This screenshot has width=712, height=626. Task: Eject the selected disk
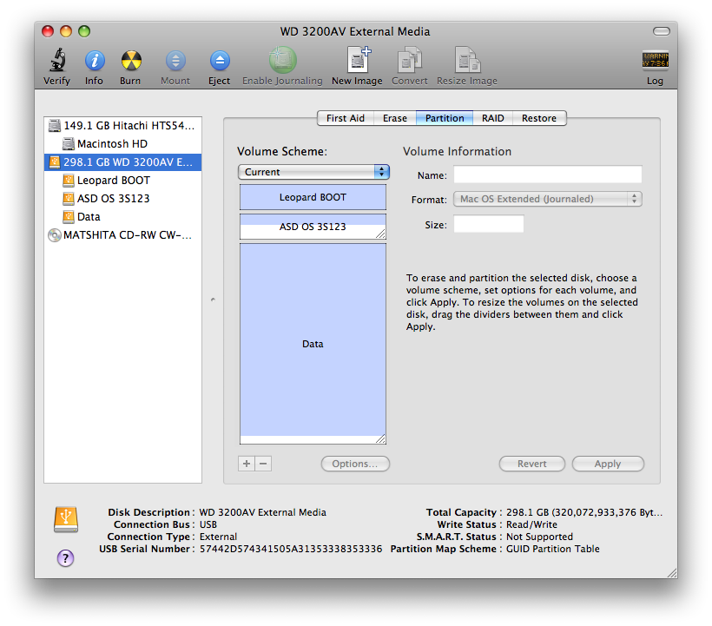[219, 62]
